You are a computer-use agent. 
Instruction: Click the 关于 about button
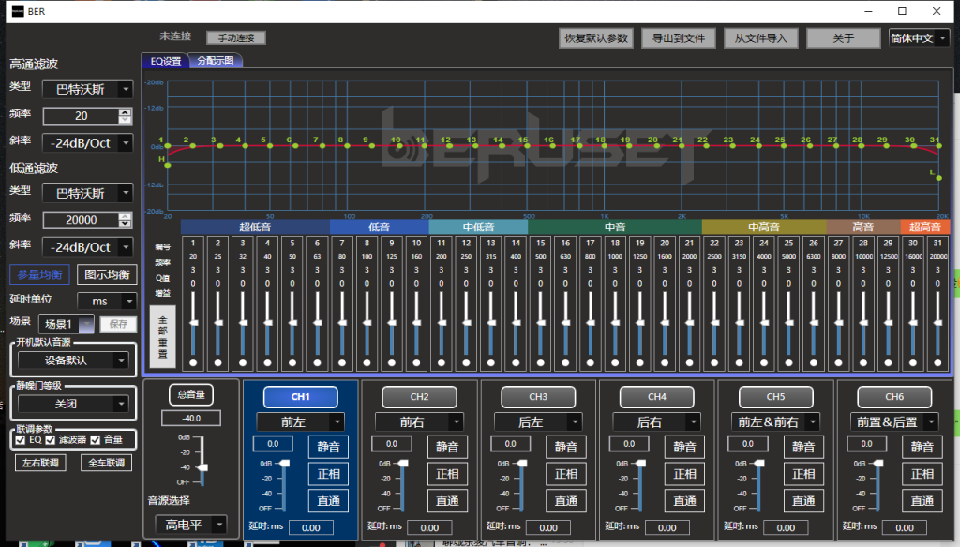(843, 38)
